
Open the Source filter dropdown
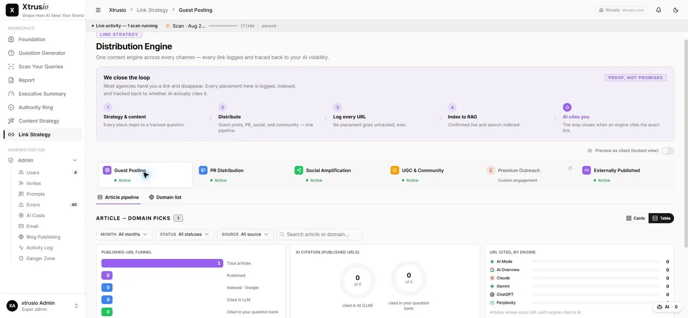tap(245, 234)
